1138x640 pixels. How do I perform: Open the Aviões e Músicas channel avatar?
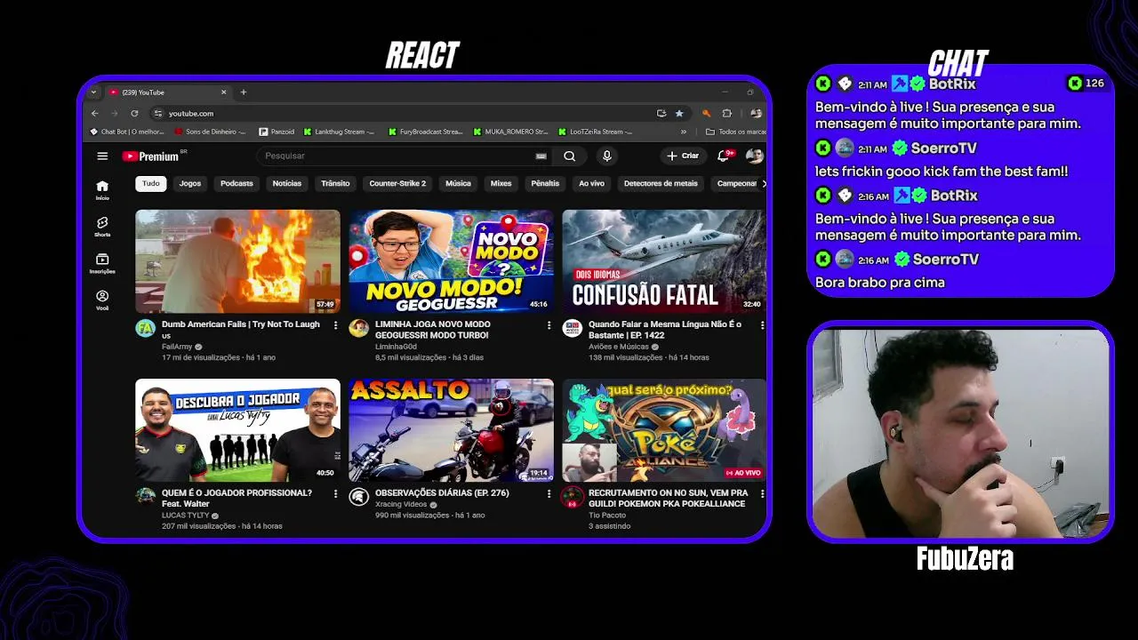(572, 328)
